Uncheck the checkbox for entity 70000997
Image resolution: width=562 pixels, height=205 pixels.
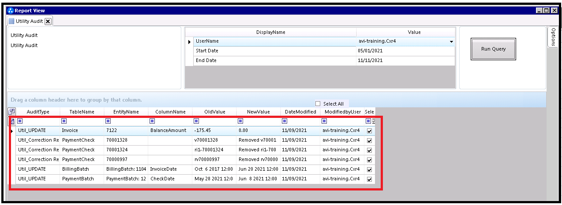point(369,160)
